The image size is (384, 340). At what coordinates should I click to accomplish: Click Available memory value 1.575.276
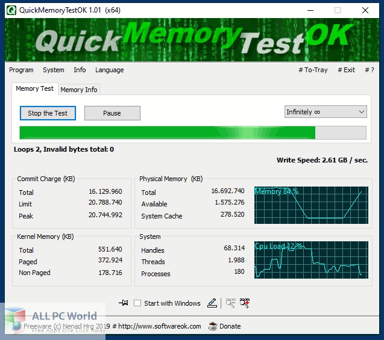[230, 202]
